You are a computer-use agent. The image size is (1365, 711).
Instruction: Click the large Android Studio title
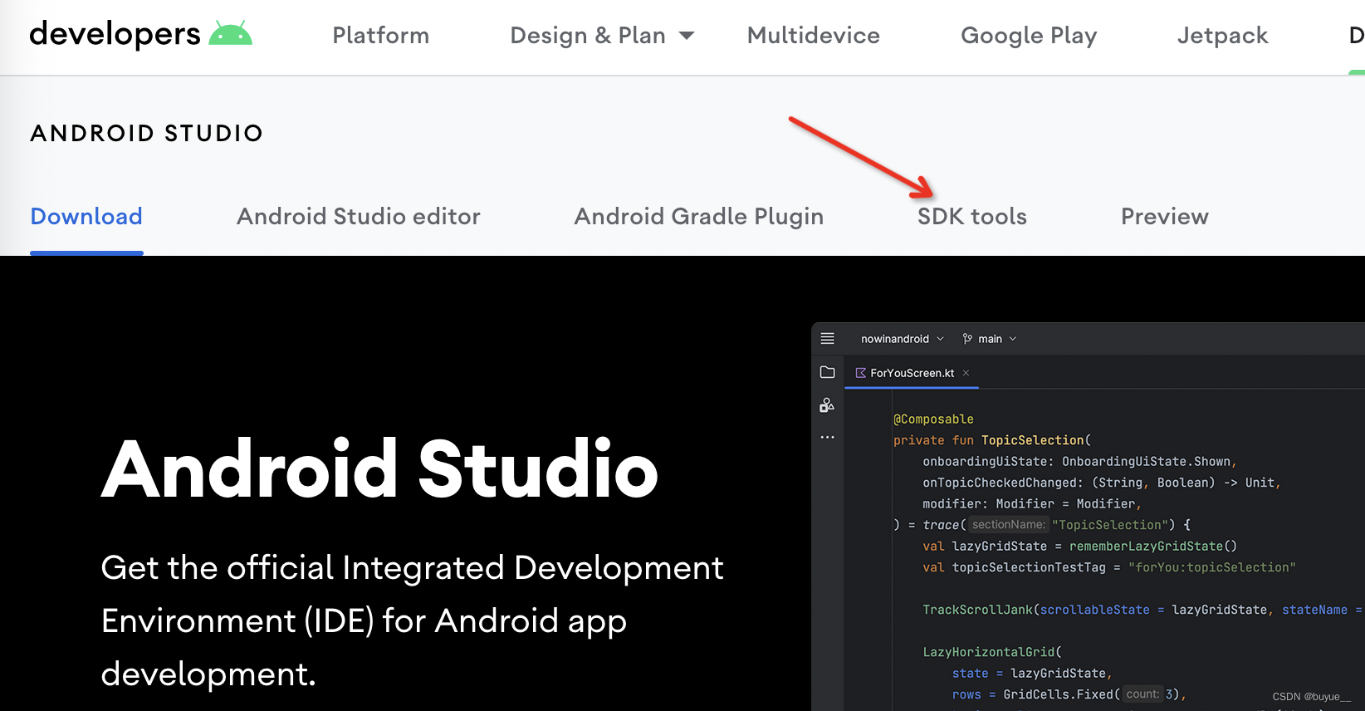pyautogui.click(x=380, y=469)
